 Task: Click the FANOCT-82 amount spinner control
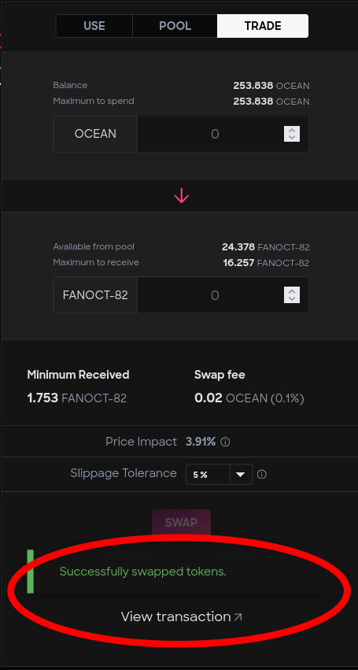[292, 295]
